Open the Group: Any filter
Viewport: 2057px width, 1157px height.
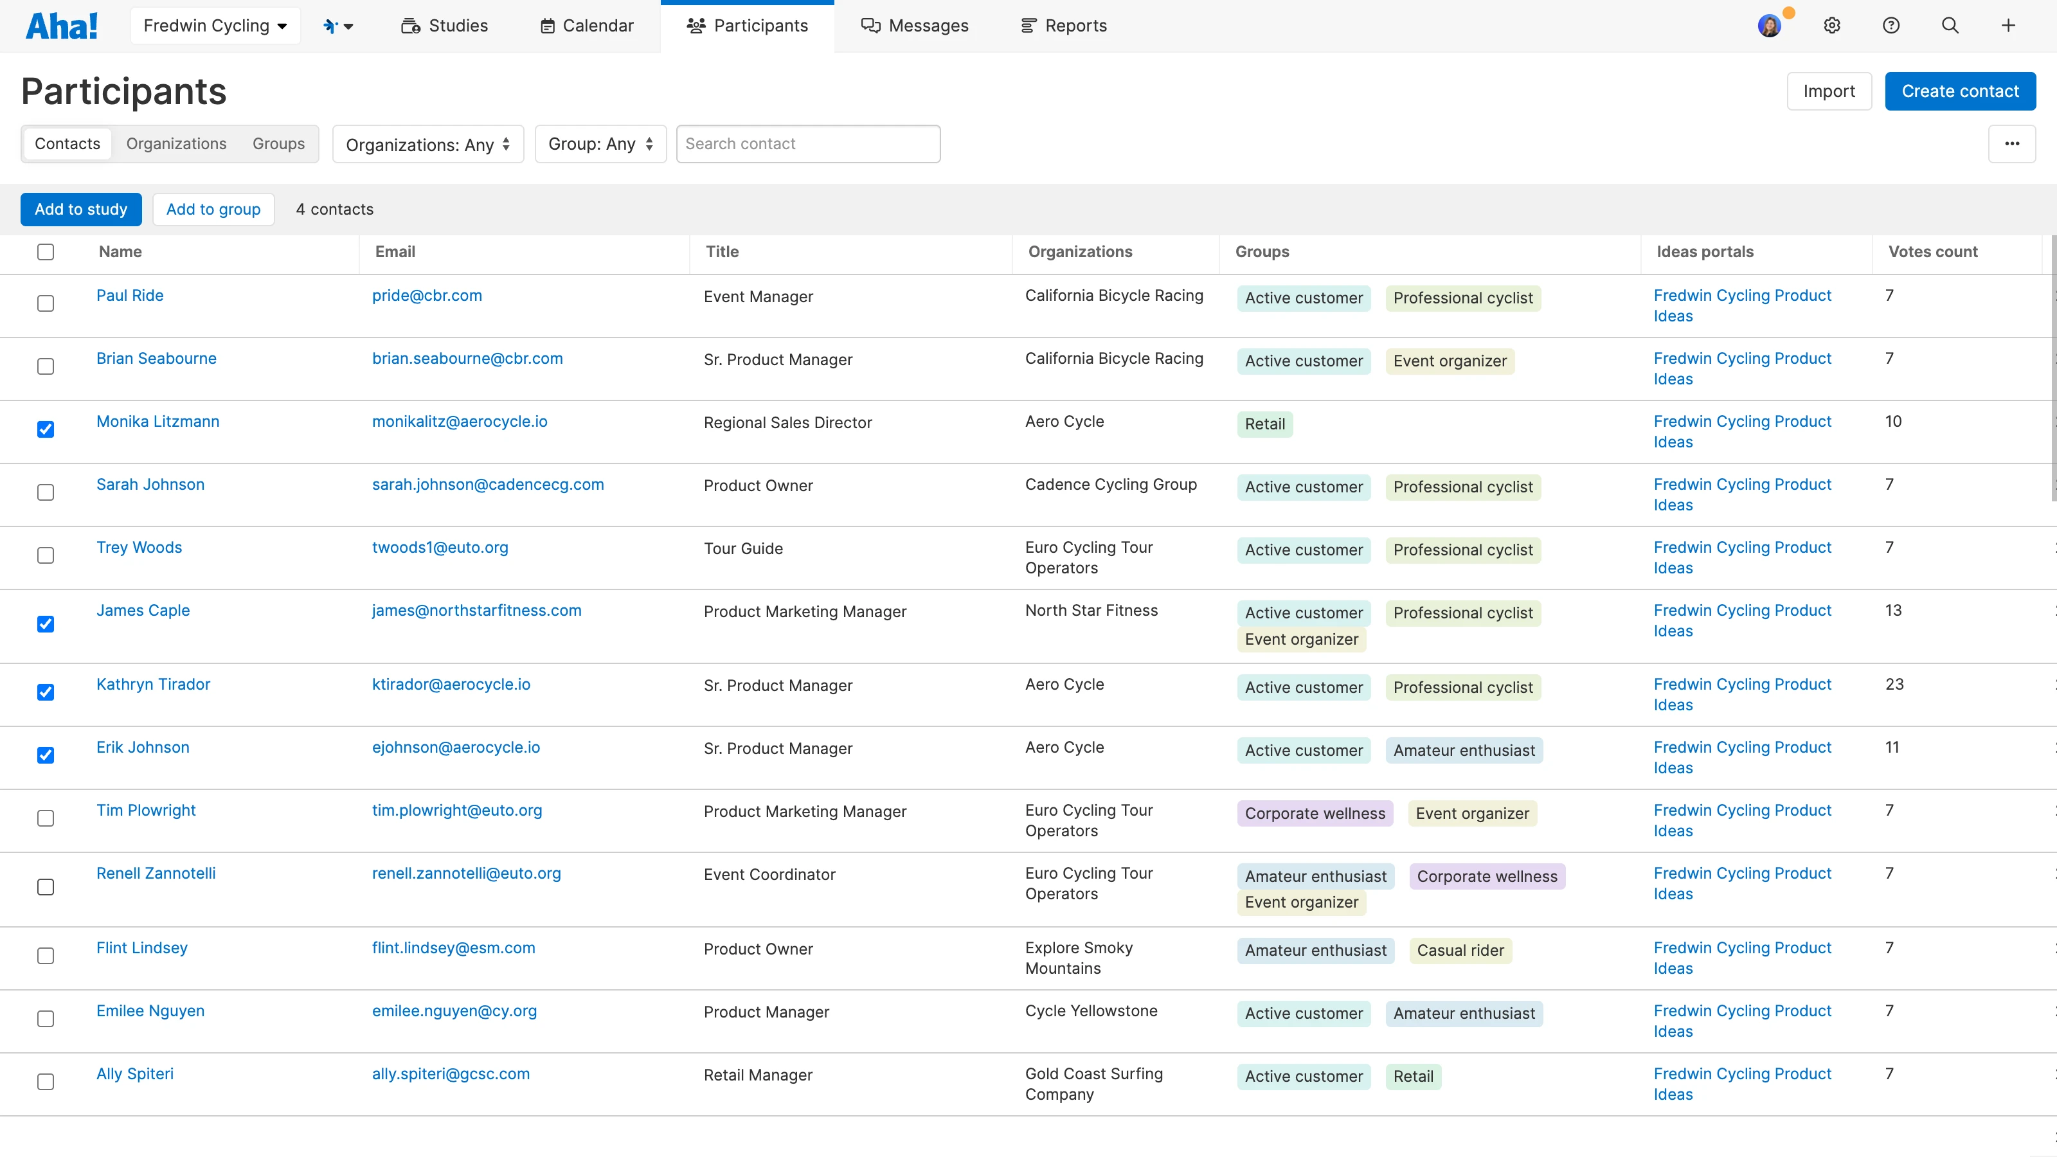point(600,145)
